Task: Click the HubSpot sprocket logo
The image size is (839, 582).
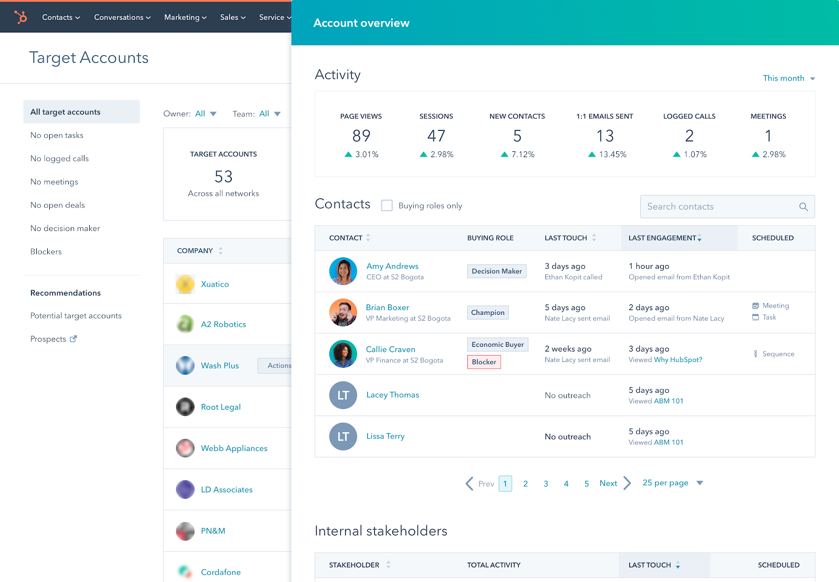Action: pyautogui.click(x=20, y=16)
